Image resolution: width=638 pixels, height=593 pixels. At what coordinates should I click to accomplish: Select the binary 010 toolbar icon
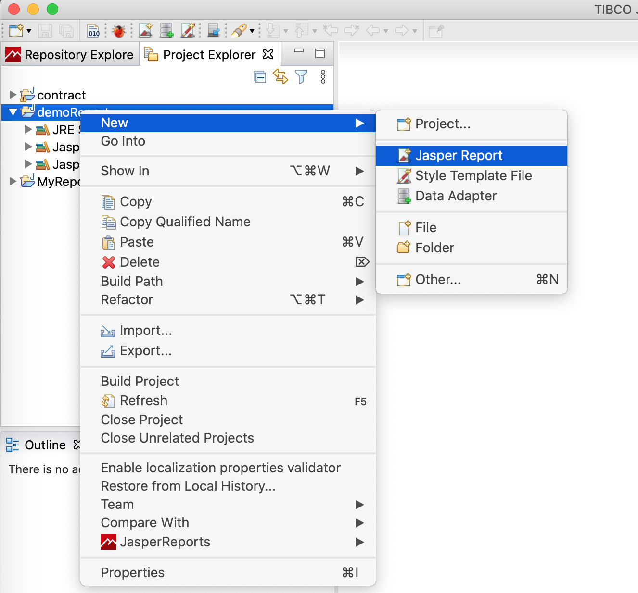pos(94,30)
